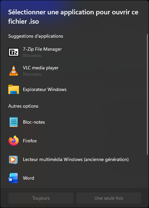Click the Toujours button
The image size is (149, 208).
(x=41, y=198)
